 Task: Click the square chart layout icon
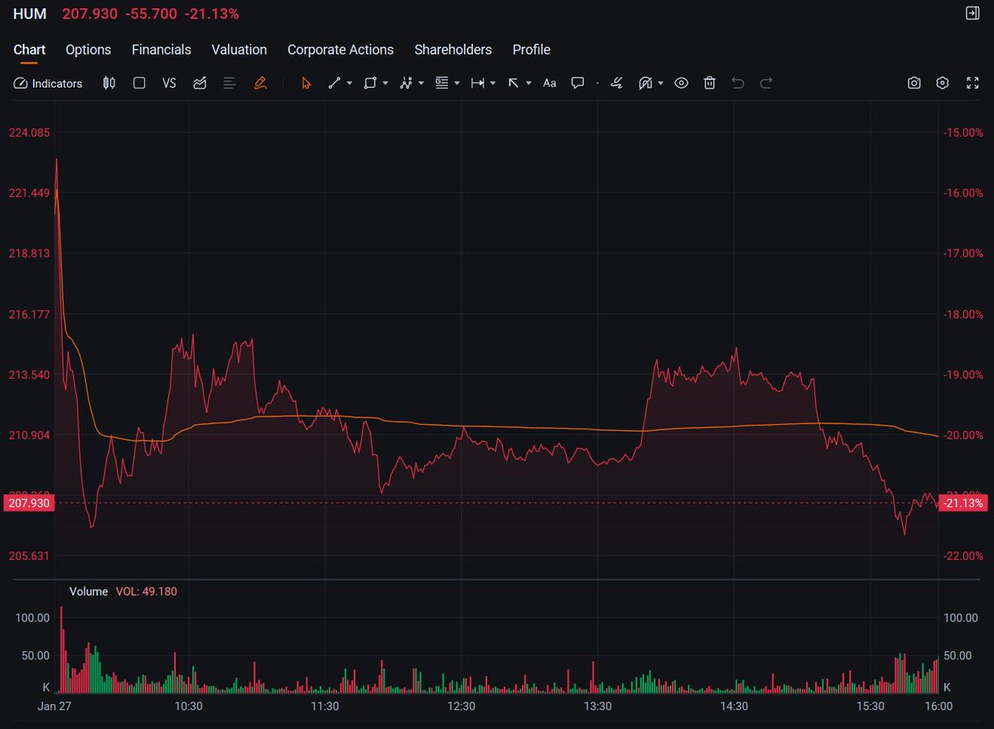[139, 83]
